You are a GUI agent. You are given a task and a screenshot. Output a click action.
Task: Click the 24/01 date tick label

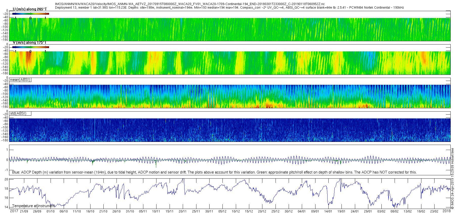click(355, 211)
